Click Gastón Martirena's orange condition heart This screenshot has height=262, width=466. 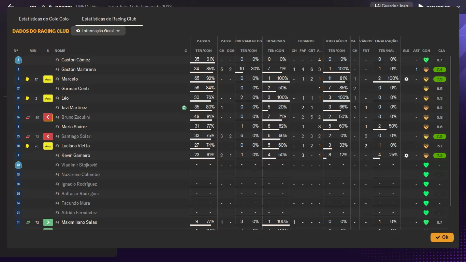click(x=426, y=70)
